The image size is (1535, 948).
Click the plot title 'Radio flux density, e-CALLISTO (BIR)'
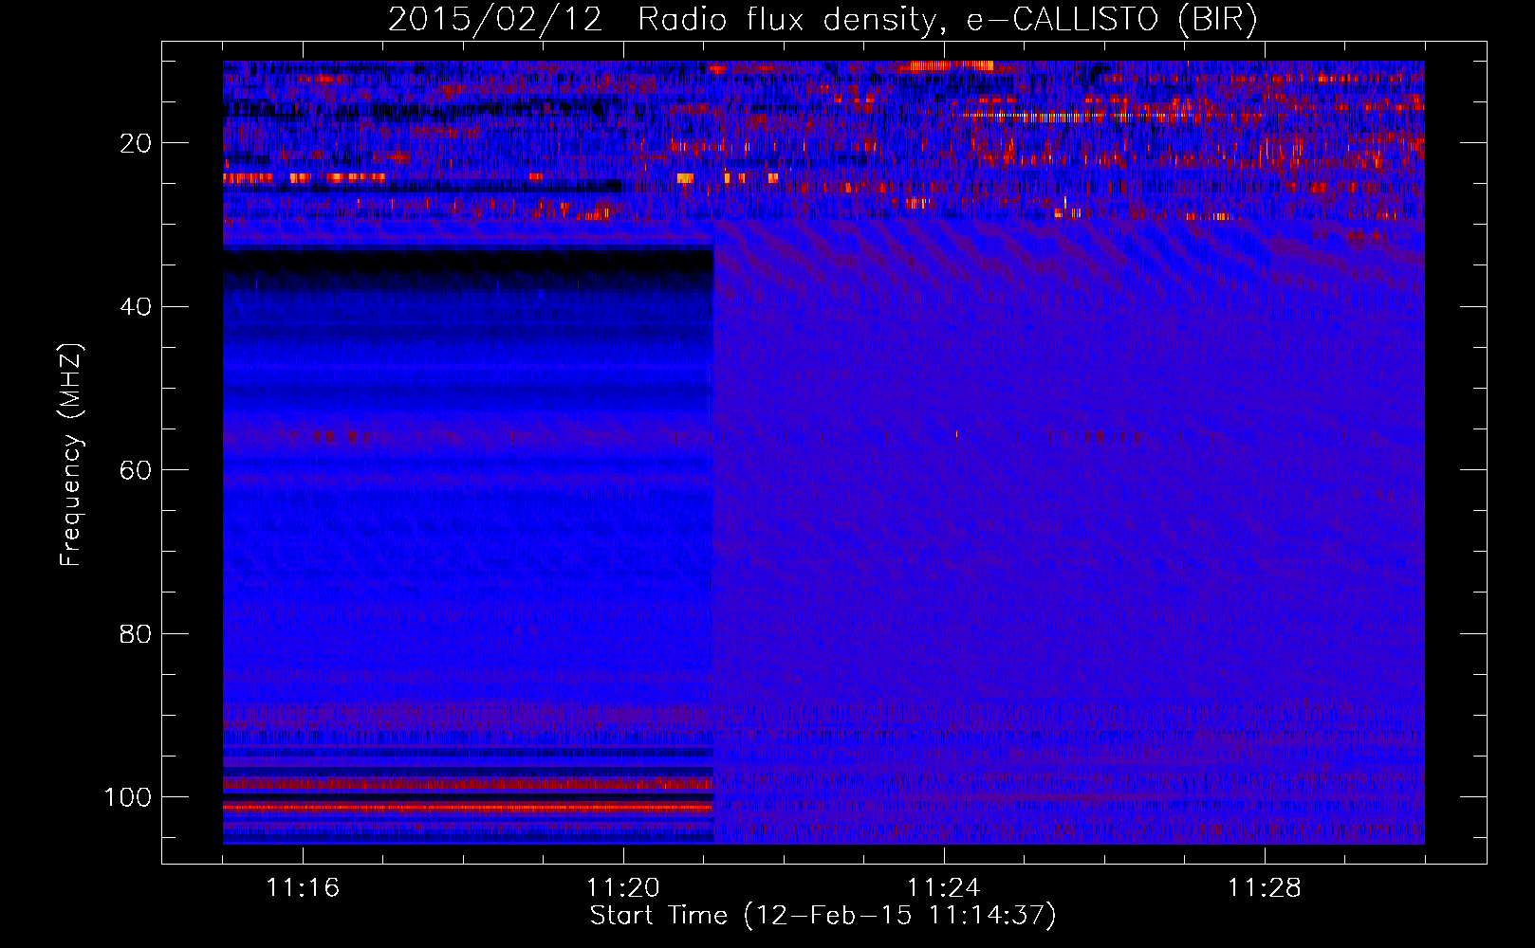[947, 20]
